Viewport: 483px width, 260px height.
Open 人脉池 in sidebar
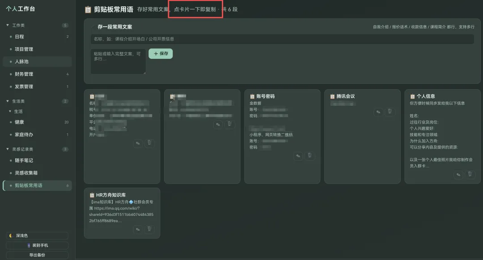(37, 62)
